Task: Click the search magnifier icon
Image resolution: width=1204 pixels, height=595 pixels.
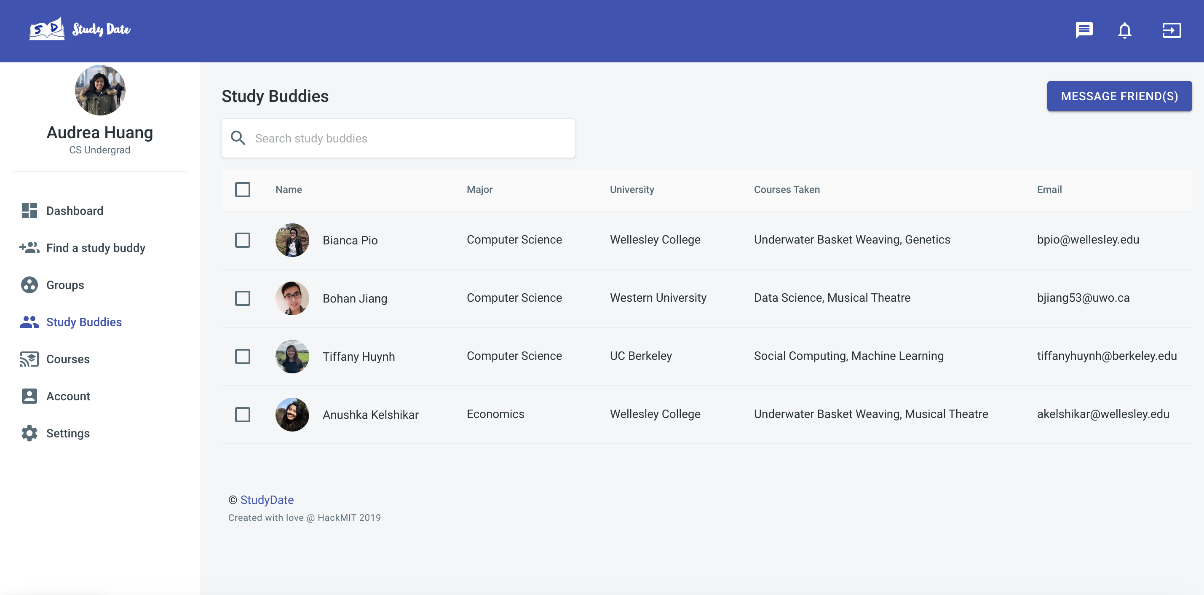Action: (238, 138)
